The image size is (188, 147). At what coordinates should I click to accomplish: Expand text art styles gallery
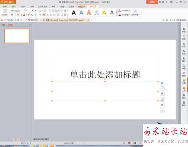pos(117,12)
